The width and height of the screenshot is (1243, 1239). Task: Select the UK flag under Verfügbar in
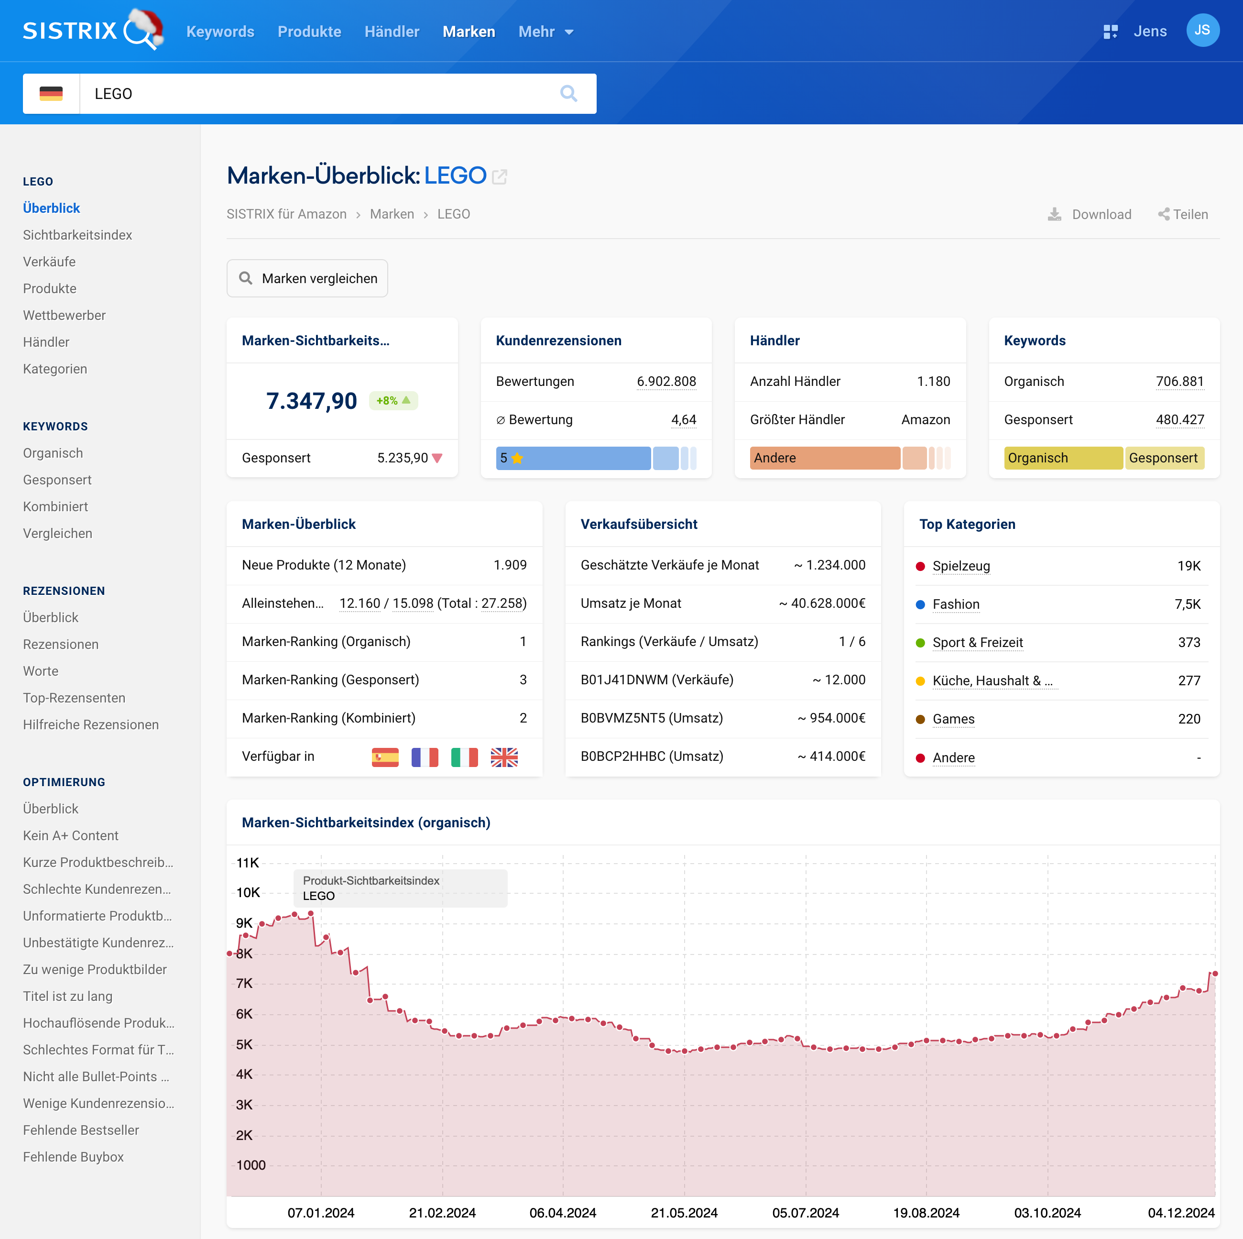click(504, 757)
